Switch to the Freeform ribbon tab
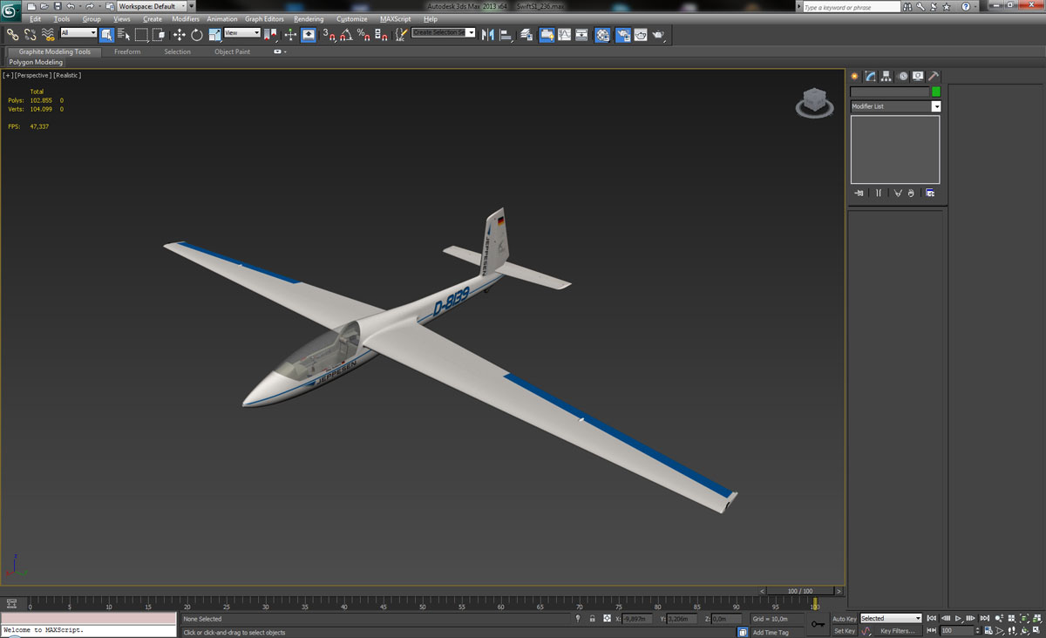The height and width of the screenshot is (638, 1046). (x=127, y=52)
